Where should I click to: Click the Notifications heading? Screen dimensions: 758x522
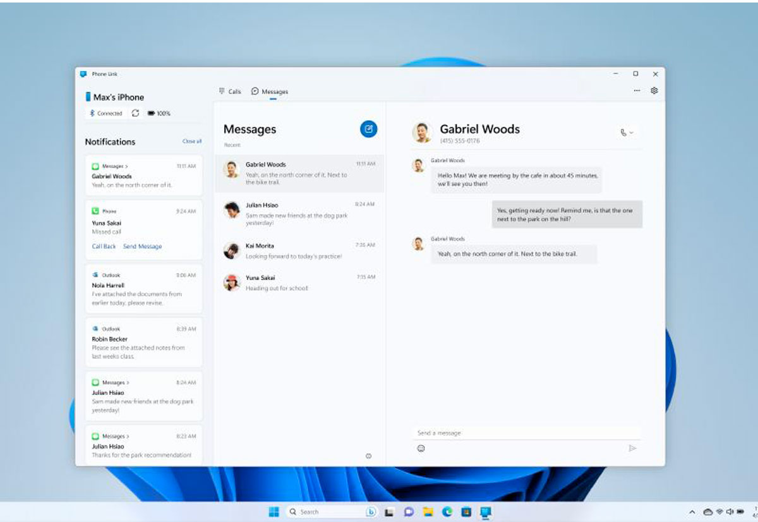111,142
